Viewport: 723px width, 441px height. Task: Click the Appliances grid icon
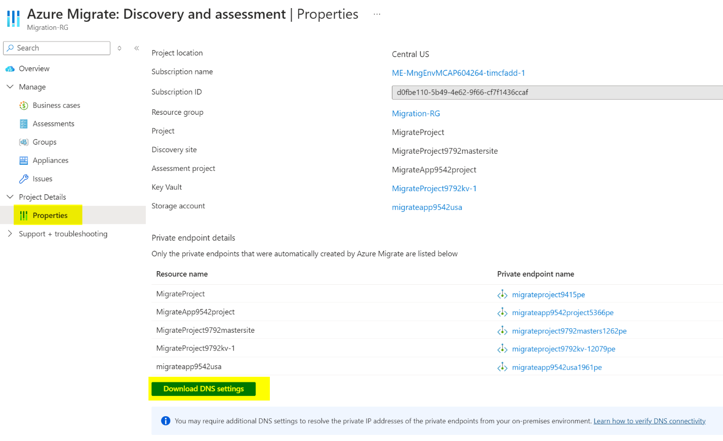coord(24,161)
